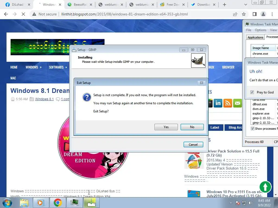Click the browser forward arrow
The image size is (278, 208).
point(15,14)
